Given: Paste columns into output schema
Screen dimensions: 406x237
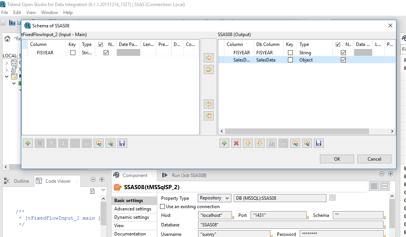Looking at the screenshot, I should tap(283, 143).
